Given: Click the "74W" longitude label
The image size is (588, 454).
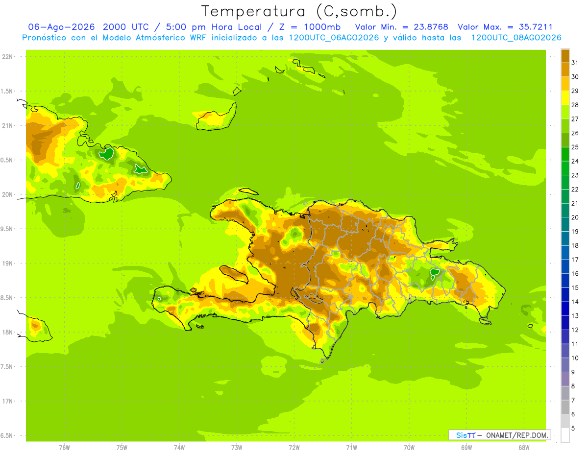Looking at the screenshot, I should 179,448.
